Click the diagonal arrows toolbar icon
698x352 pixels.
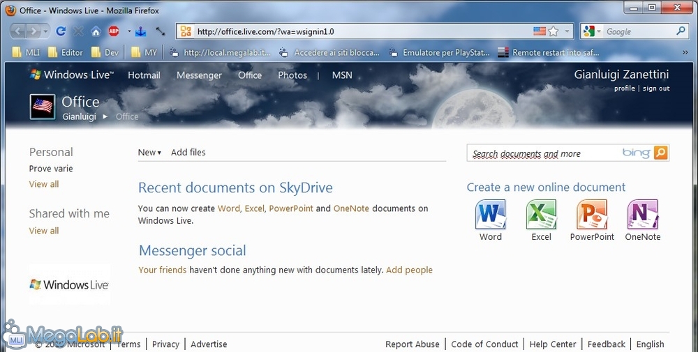[x=161, y=31]
